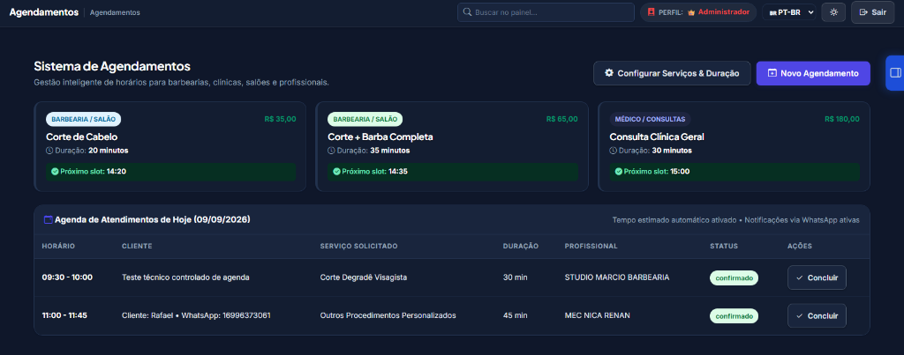Click the SERVIÇO SOLICITADO column header
Screen dimensions: 904x355
pos(358,247)
